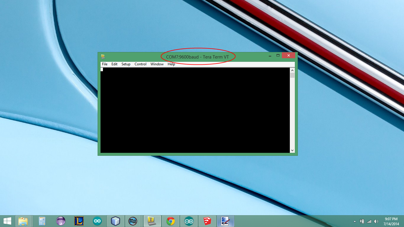The image size is (404, 227).
Task: Open VirtualBox cube icon on taskbar
Action: click(115, 221)
